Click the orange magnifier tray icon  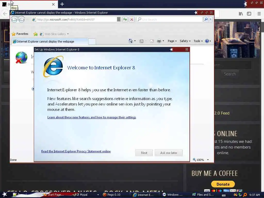tap(245, 195)
